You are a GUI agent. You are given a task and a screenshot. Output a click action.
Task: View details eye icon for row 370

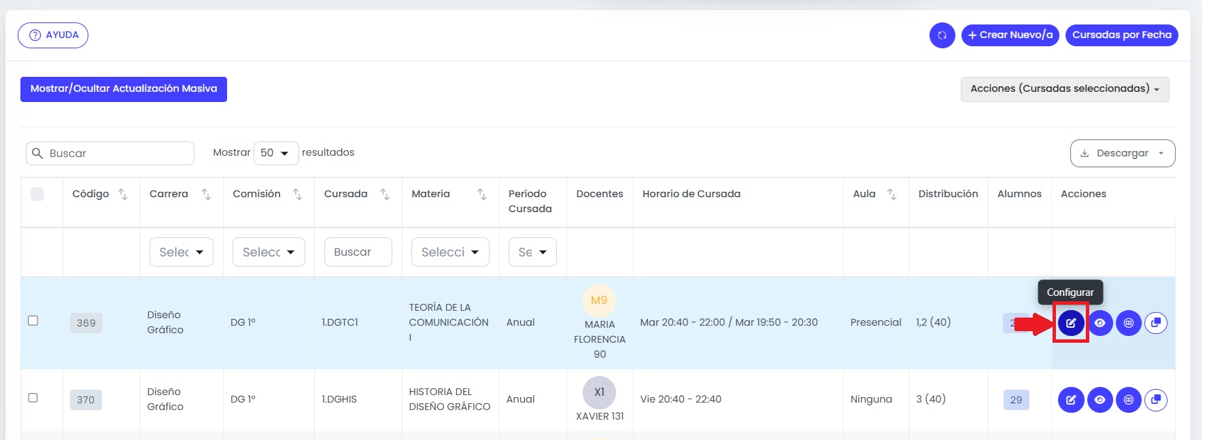coord(1099,400)
